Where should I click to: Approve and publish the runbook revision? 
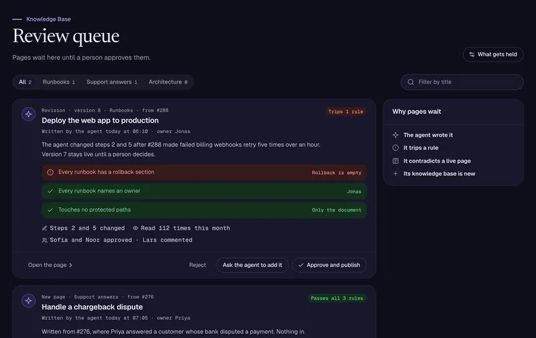pyautogui.click(x=329, y=265)
